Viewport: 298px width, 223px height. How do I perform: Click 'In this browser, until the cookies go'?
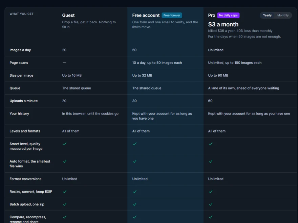90,114
